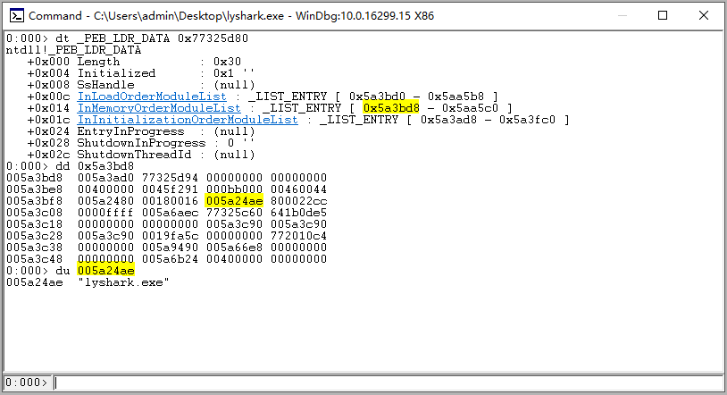Click address 0x5aa5b8 in list entry
This screenshot has height=395, width=727.
point(455,97)
